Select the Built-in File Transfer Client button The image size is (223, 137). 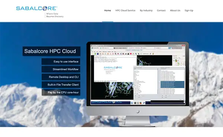click(x=61, y=85)
